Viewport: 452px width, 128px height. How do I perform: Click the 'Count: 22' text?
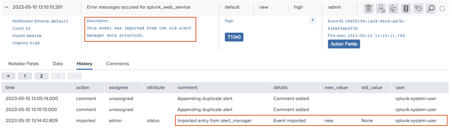[21, 28]
